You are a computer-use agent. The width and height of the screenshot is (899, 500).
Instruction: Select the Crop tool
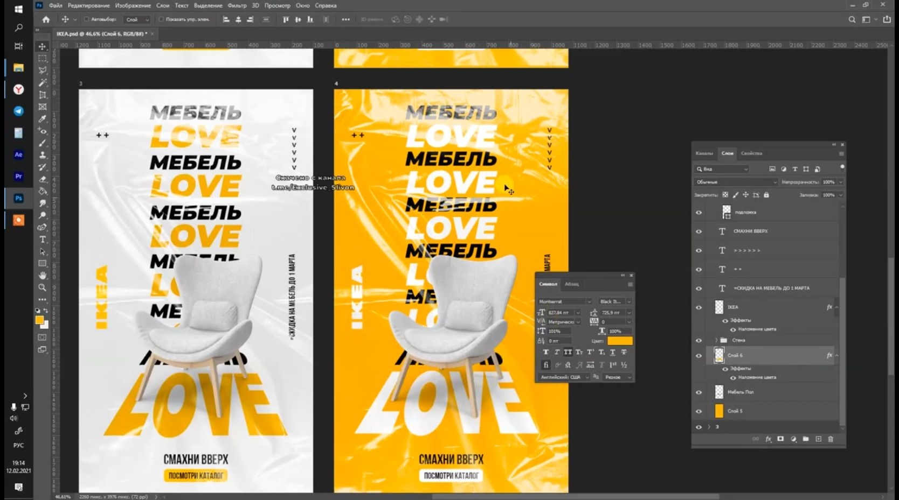pyautogui.click(x=42, y=95)
